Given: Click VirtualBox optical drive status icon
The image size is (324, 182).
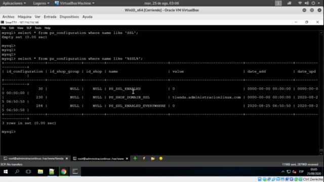Looking at the screenshot, I should tap(264, 179).
